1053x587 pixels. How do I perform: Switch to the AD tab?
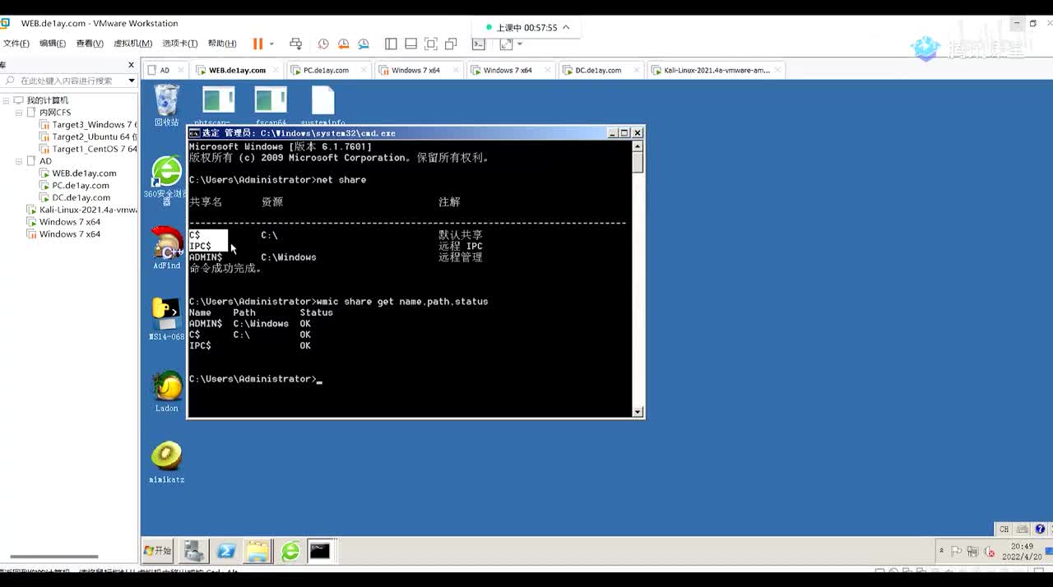click(165, 70)
